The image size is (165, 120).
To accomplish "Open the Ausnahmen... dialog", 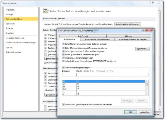I will click(x=142, y=49).
